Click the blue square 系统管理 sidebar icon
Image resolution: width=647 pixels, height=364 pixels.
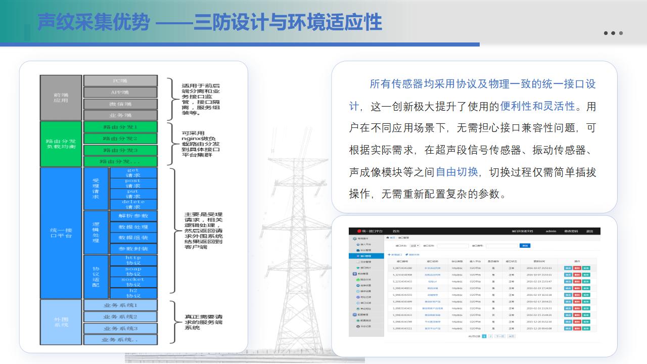point(354,274)
